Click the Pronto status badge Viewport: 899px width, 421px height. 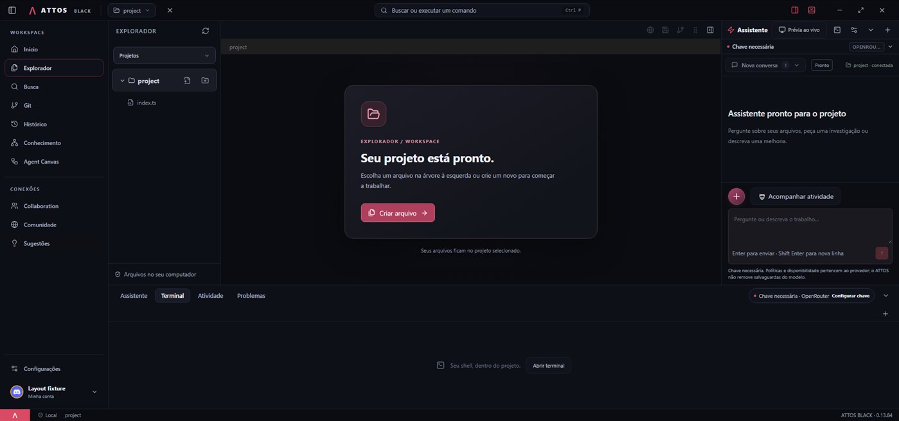(x=822, y=65)
